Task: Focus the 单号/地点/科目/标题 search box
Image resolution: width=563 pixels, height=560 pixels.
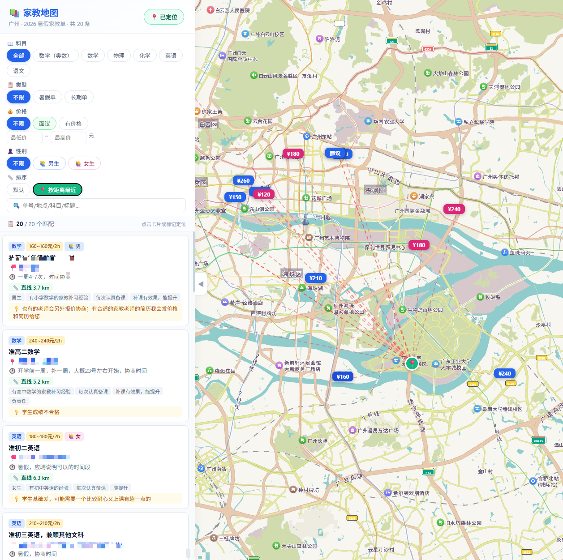Action: pyautogui.click(x=96, y=205)
